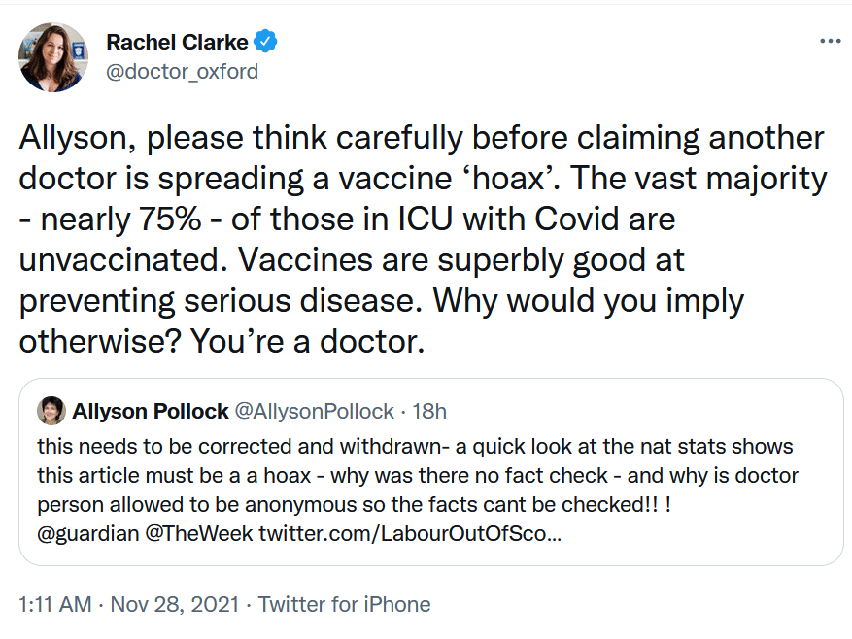The image size is (852, 639).
Task: Click the line "otherwise? You're a doctor."
Action: 222,341
